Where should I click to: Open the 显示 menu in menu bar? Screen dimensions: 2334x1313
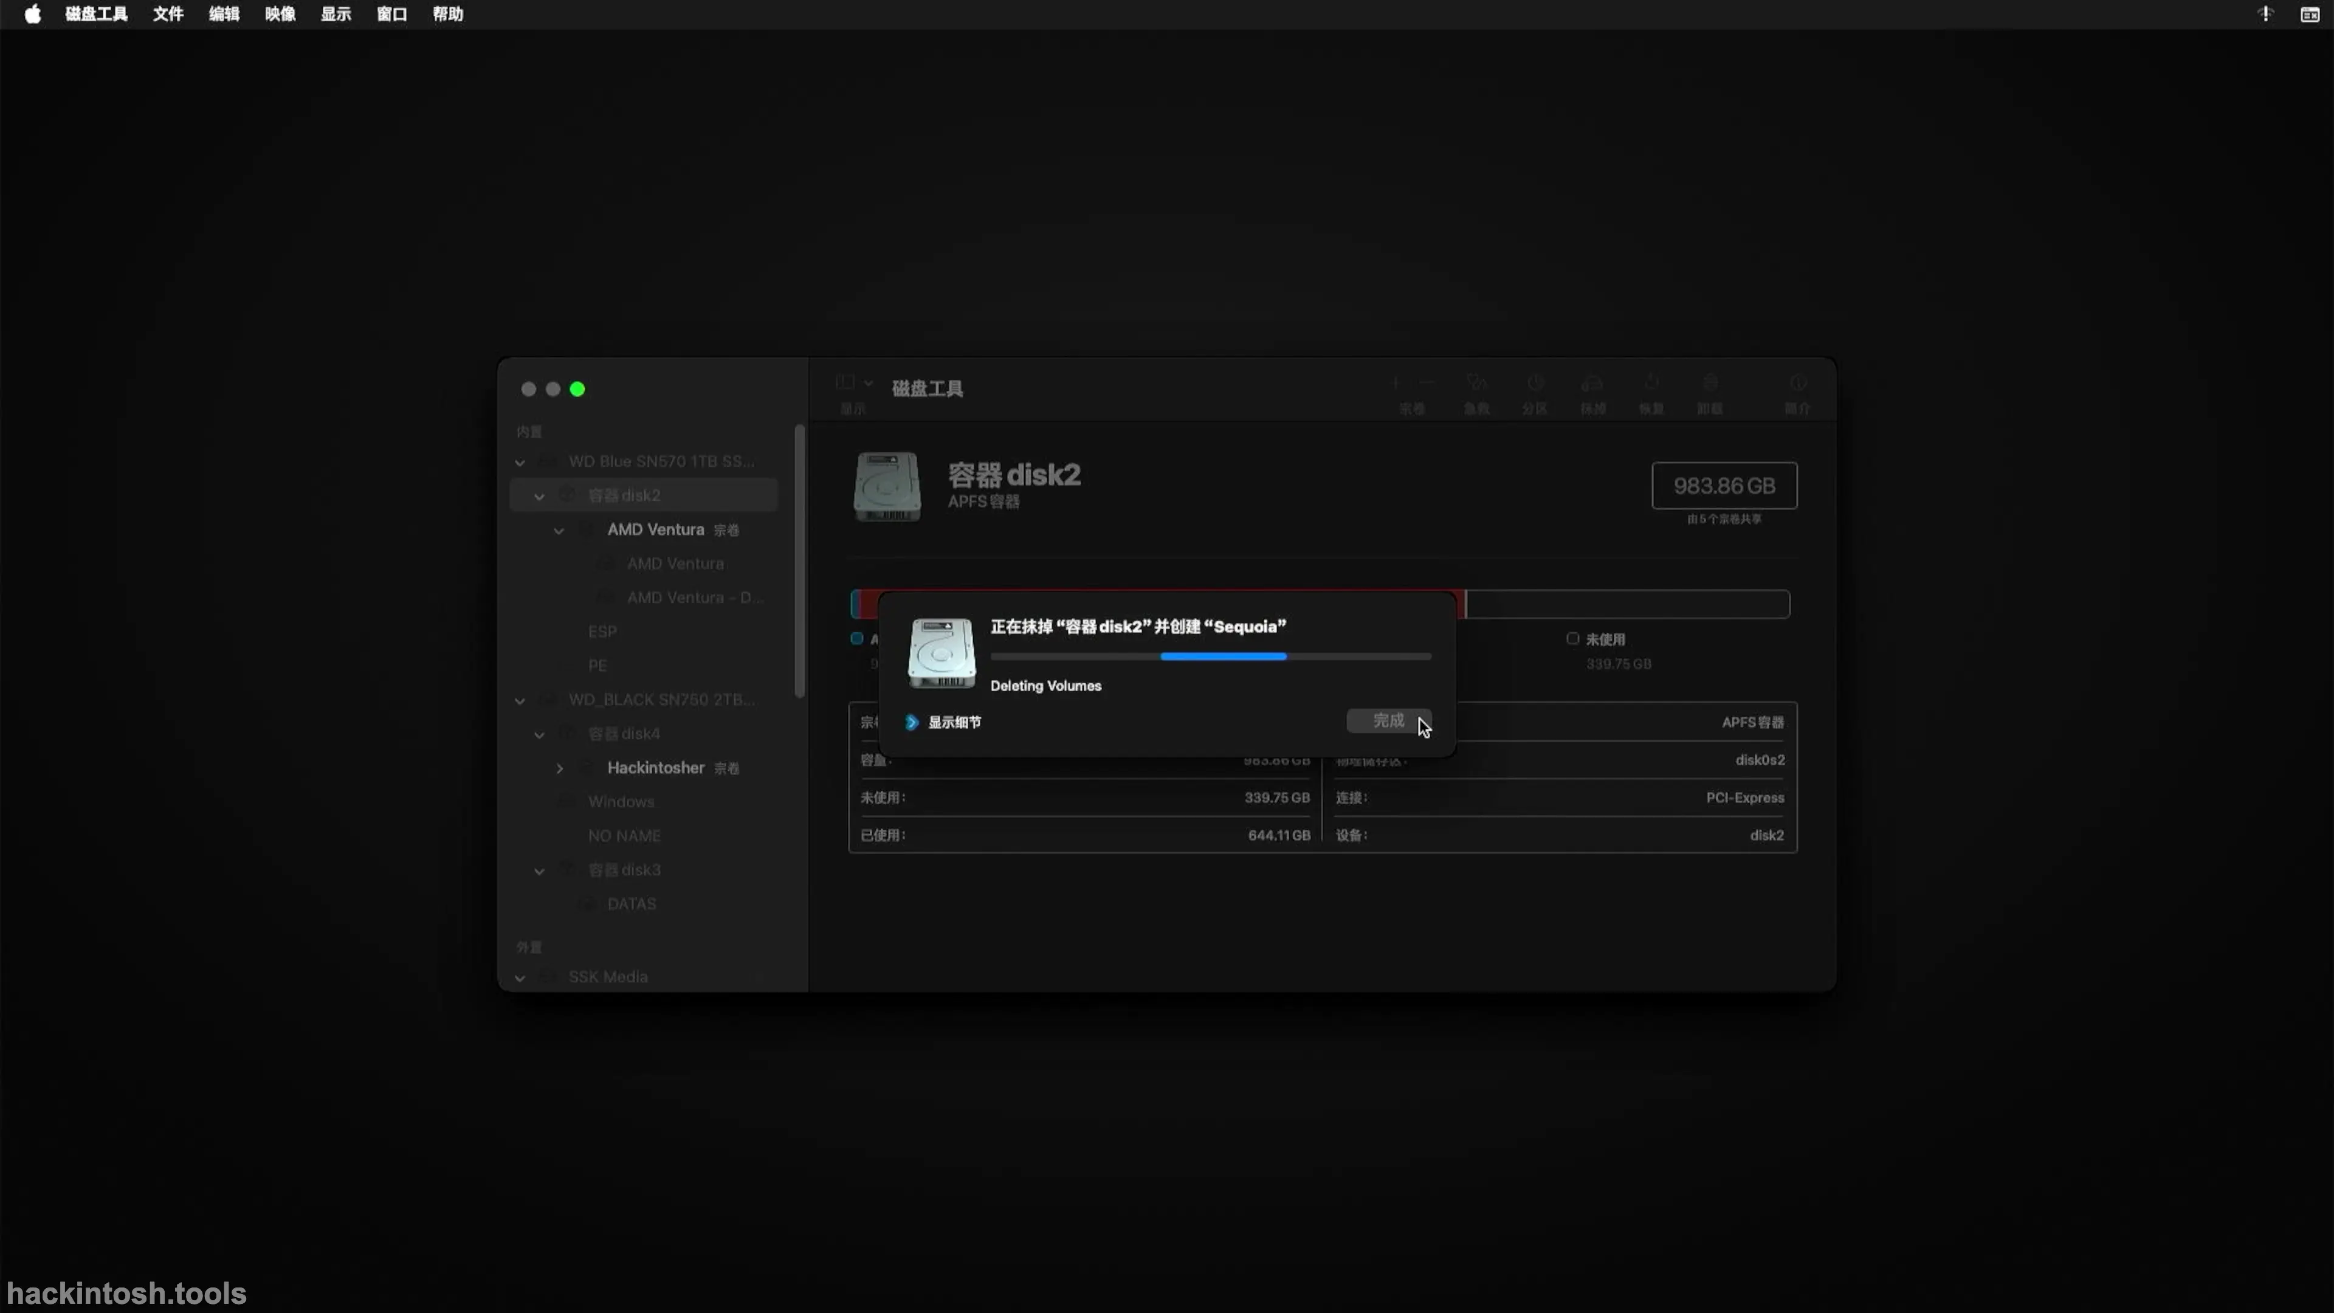tap(336, 13)
